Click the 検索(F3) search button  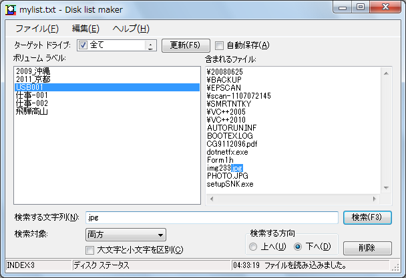pos(367,217)
